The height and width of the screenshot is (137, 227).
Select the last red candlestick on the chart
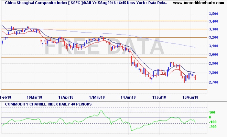[195, 77]
